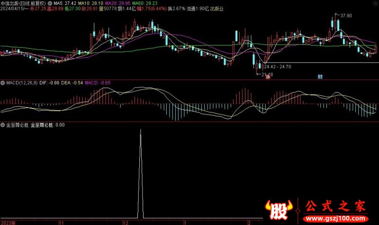This screenshot has height=225, width=379.
Task: Open the 金至尊必胜 indicator name label
Action: pos(17,125)
